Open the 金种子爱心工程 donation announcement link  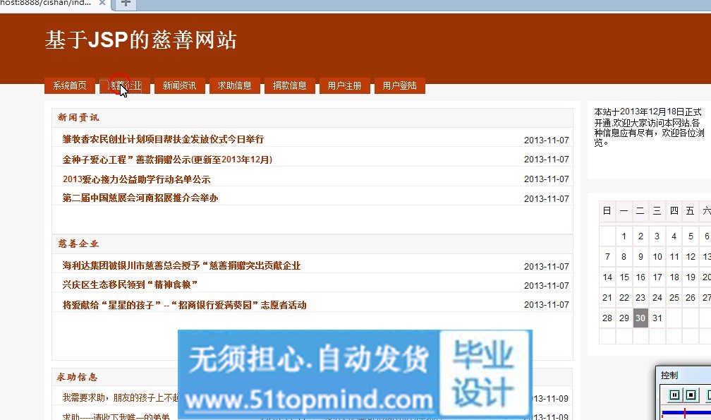[x=167, y=159]
